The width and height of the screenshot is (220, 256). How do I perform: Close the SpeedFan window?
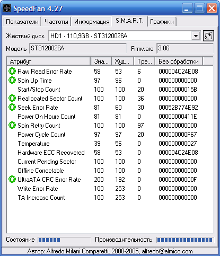(x=212, y=8)
